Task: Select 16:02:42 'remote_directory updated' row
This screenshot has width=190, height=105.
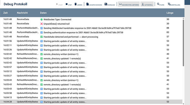Action: click(91, 59)
